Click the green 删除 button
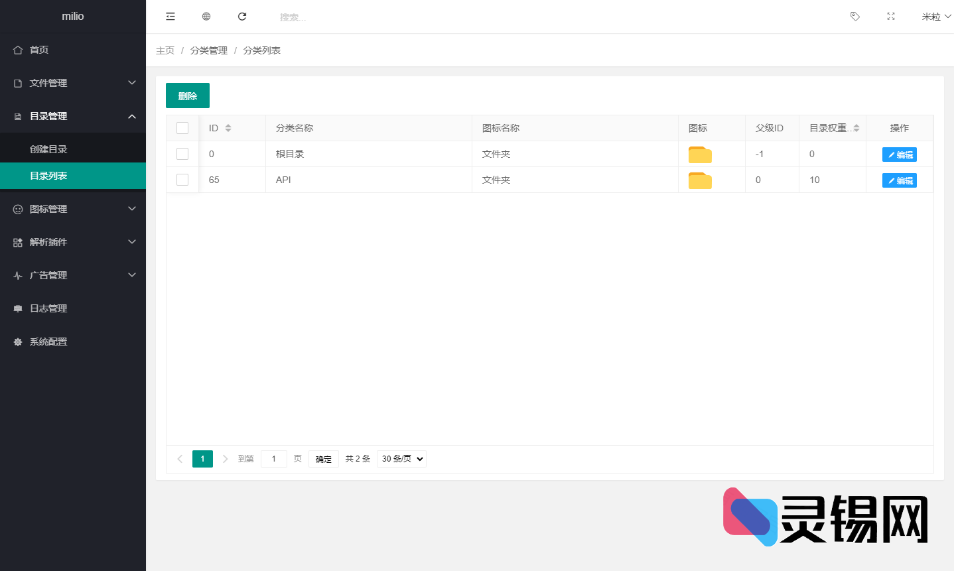Viewport: 954px width, 571px height. tap(188, 95)
